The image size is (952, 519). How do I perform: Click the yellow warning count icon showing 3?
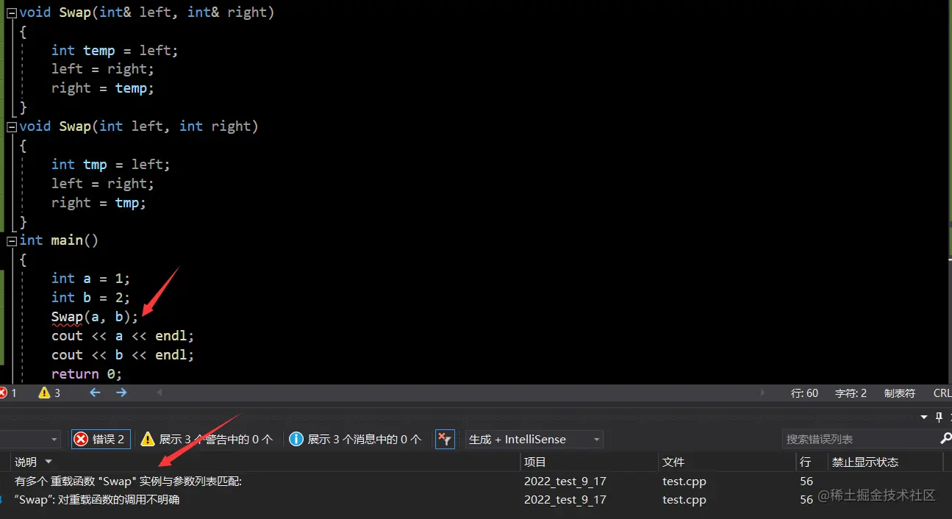[x=46, y=393]
